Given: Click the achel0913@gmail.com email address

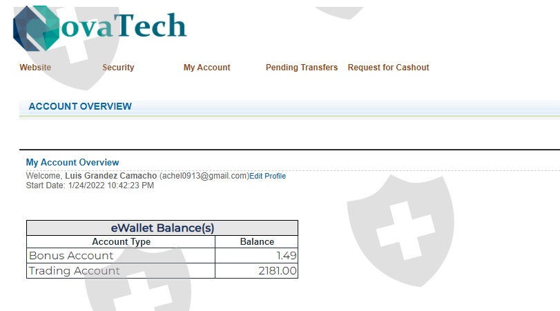Looking at the screenshot, I should pos(204,176).
